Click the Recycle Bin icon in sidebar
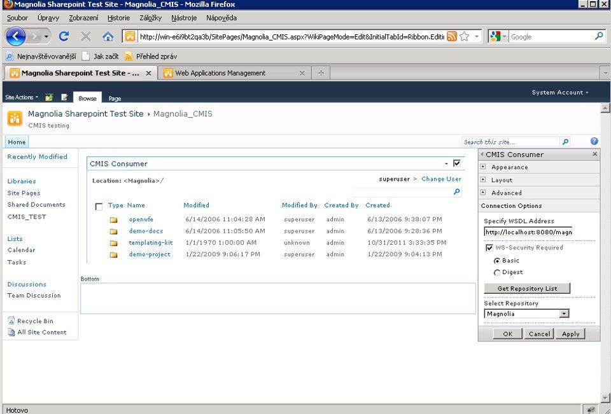Screen dimensions: 611x414 (x=11, y=321)
